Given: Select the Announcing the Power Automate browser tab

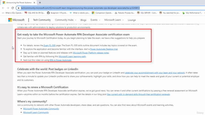Looking at the screenshot, I should click(x=19, y=3).
